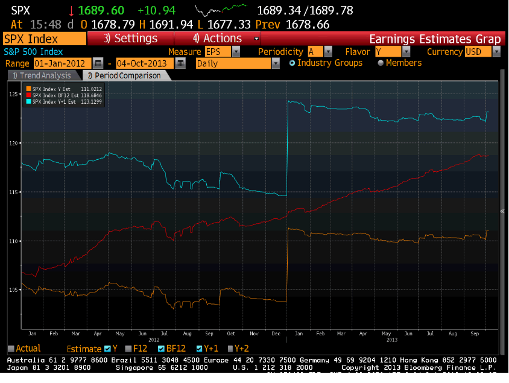
Task: Click the end date 04-Oct-2013 field
Action: coord(145,63)
